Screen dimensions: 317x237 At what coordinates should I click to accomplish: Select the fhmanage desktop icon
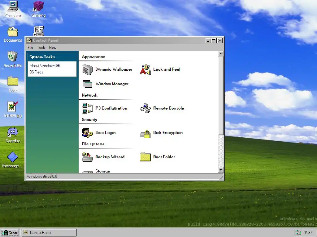[13, 157]
